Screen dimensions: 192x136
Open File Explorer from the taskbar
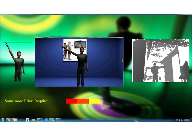[x=15, y=120]
